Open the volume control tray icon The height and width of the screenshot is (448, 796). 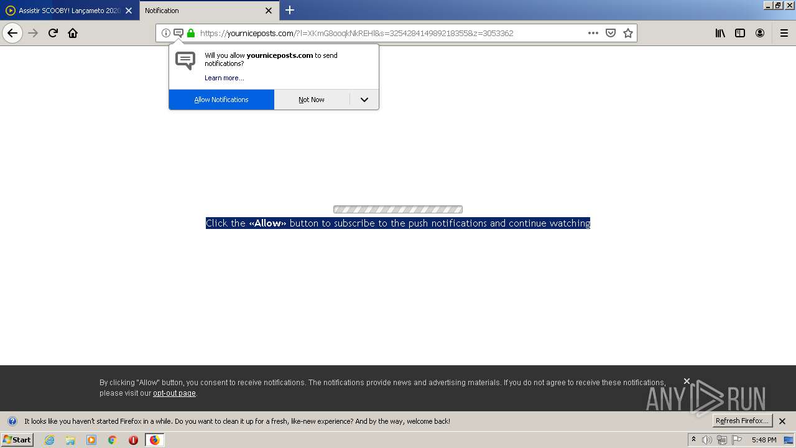point(707,440)
